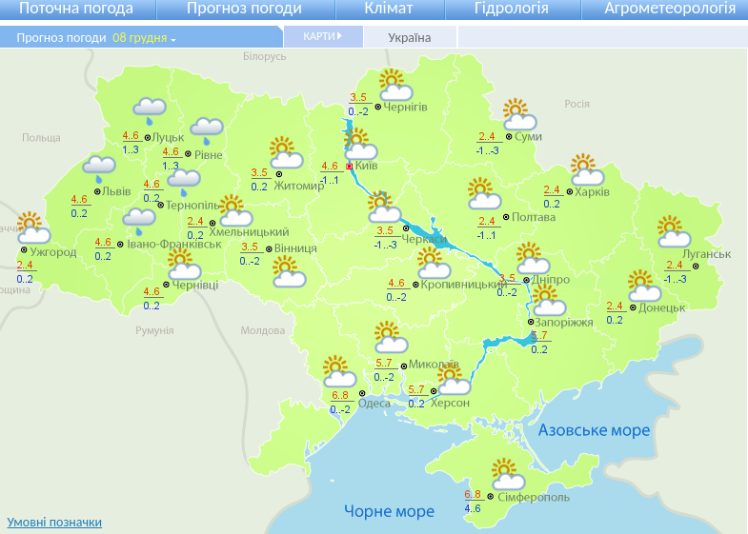Open the Гідрологія tab
Viewport: 748px width, 534px height.
click(x=511, y=9)
